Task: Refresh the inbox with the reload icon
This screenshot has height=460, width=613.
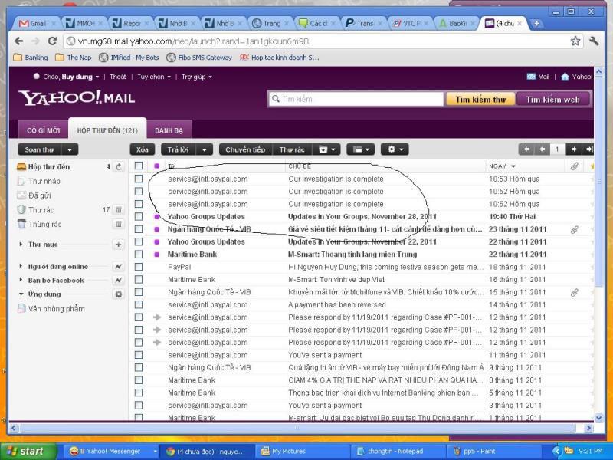Action: tap(119, 166)
